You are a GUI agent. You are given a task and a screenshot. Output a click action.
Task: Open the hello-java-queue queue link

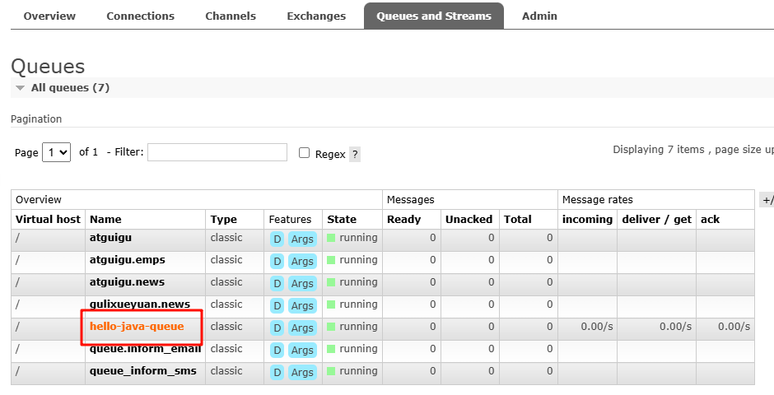point(137,327)
